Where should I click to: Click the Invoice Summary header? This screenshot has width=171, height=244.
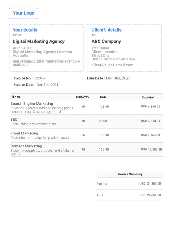pos(130,174)
